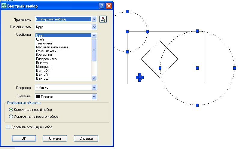
Task: Open the Значение color dropdown
Action: pyautogui.click(x=94, y=97)
